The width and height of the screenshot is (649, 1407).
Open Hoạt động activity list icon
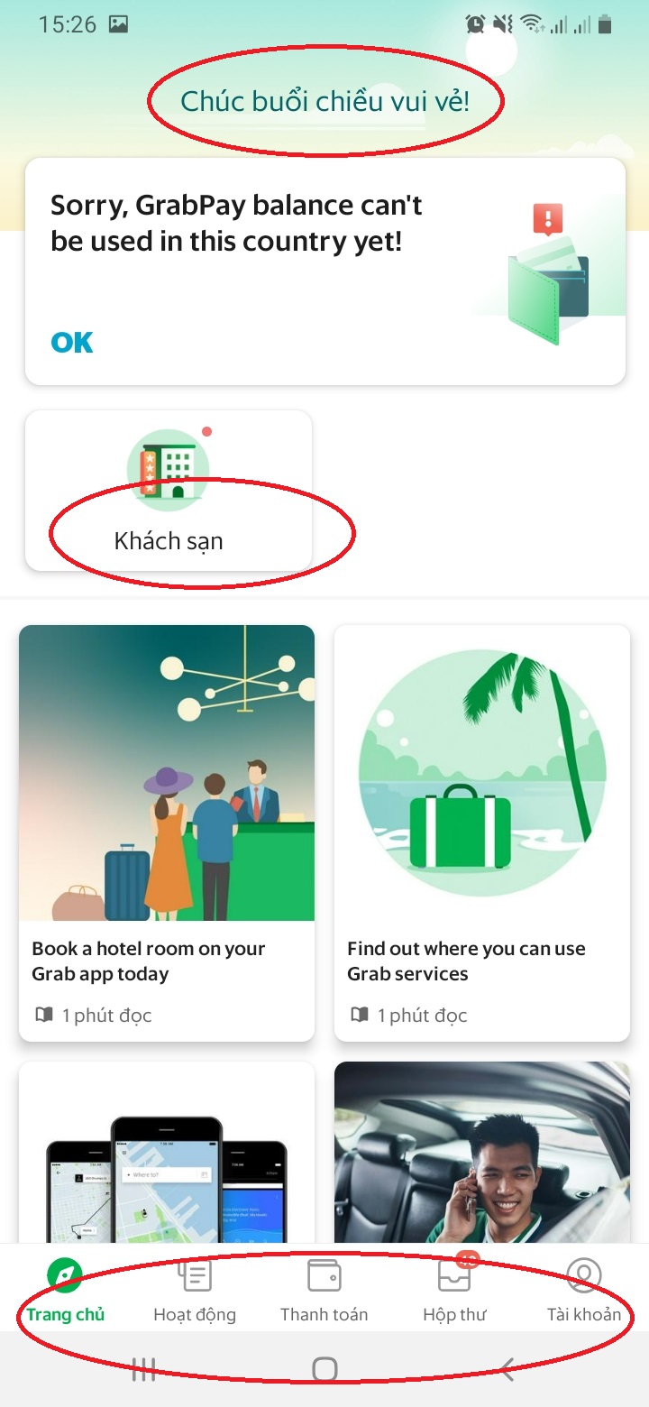195,1276
